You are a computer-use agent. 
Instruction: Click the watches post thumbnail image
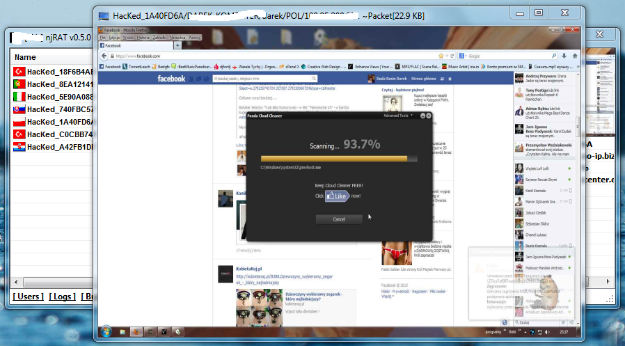pyautogui.click(x=259, y=308)
